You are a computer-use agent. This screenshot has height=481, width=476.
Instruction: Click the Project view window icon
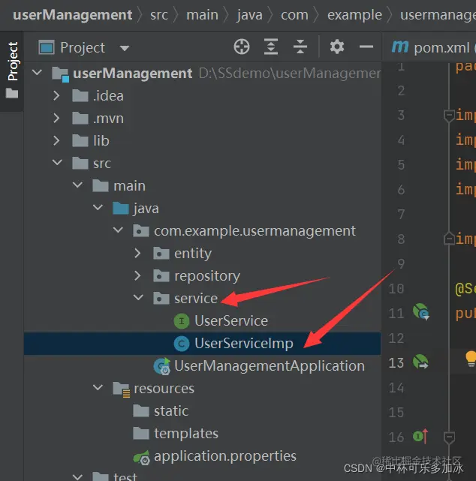coord(47,47)
